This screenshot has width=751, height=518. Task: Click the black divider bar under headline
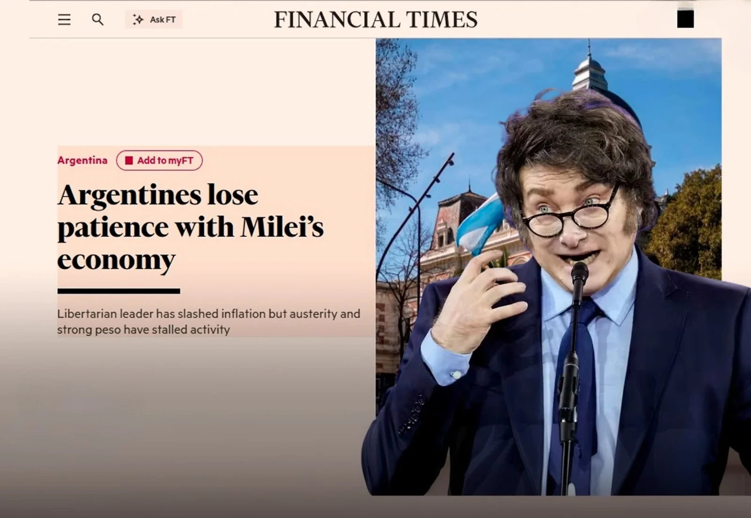(x=119, y=291)
